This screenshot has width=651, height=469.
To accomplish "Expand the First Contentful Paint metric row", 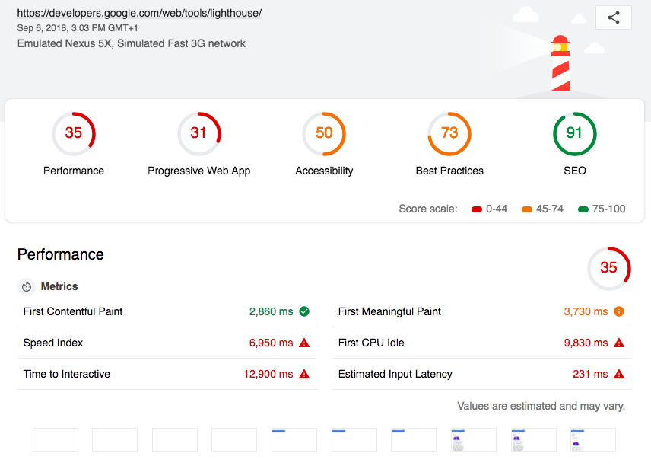I will pyautogui.click(x=167, y=311).
